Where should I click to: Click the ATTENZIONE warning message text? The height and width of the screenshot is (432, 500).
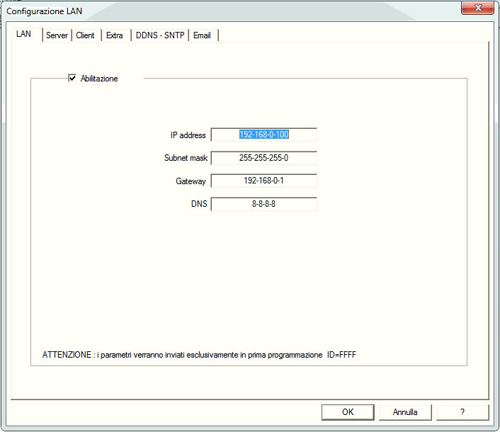pyautogui.click(x=199, y=354)
